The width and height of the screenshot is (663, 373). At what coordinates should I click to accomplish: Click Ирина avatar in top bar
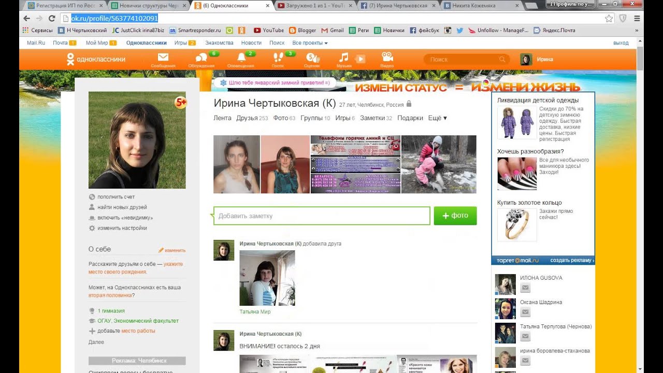(526, 60)
